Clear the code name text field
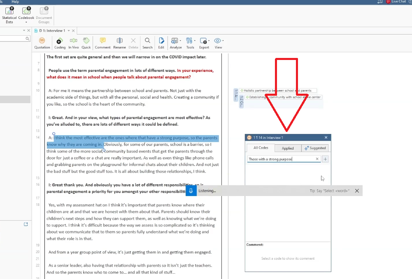The image size is (412, 279). tap(317, 159)
